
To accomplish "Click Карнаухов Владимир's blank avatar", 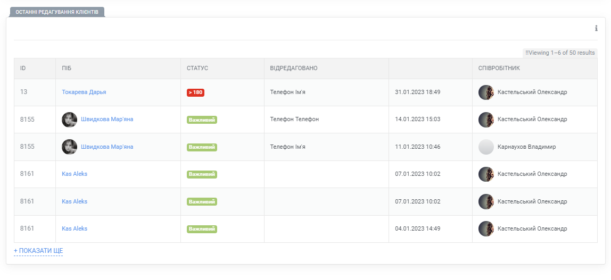I will tap(486, 147).
